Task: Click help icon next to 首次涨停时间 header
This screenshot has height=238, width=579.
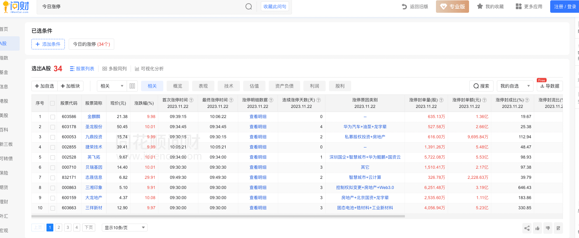Action: [x=191, y=100]
